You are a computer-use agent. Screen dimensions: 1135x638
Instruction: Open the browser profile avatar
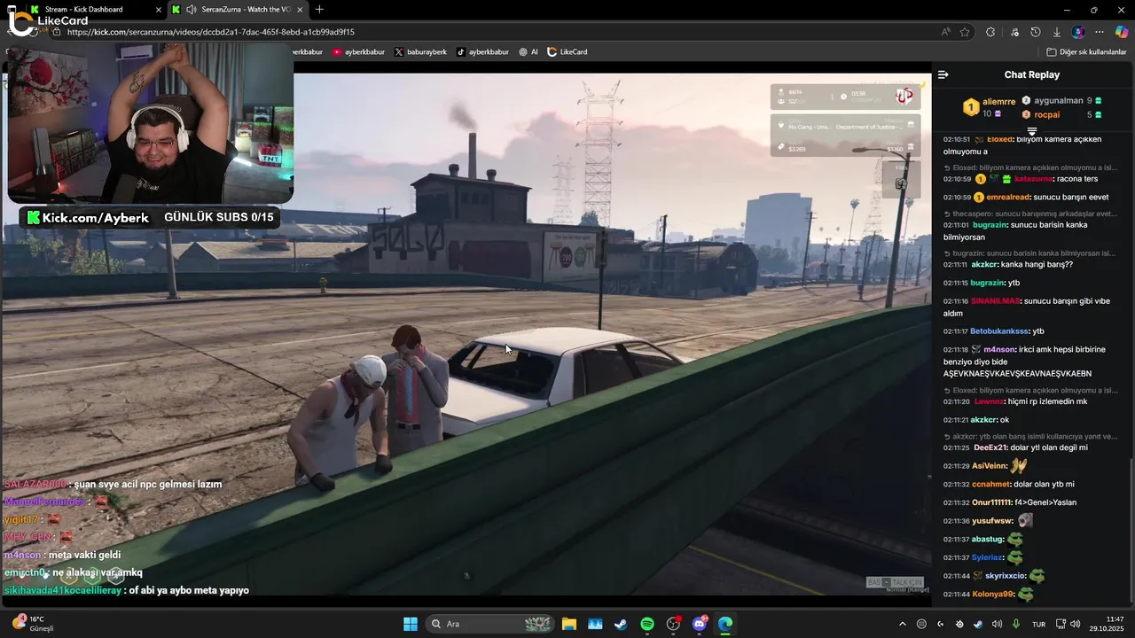1078,32
